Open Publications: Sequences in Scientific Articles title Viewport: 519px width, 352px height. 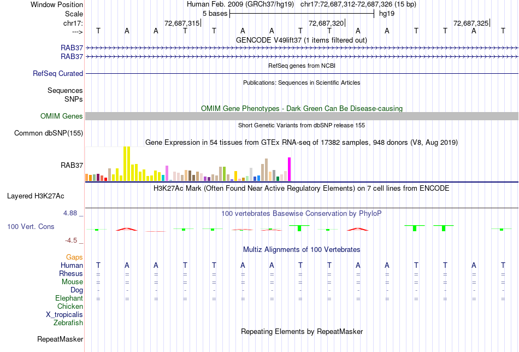pyautogui.click(x=302, y=83)
